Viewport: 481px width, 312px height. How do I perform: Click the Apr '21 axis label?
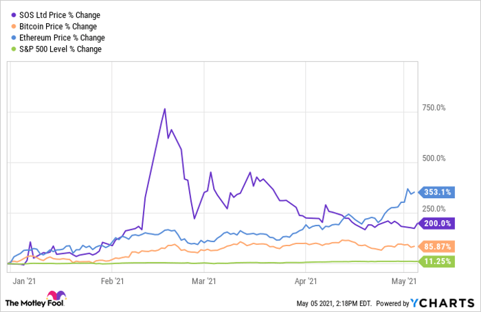pos(306,280)
